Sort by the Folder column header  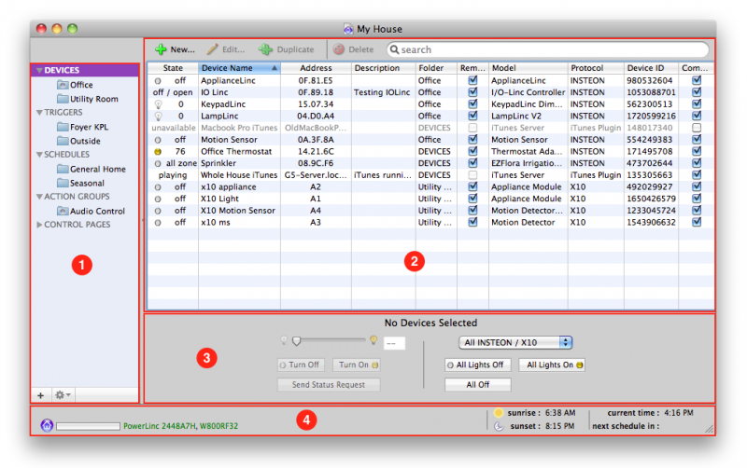click(436, 68)
